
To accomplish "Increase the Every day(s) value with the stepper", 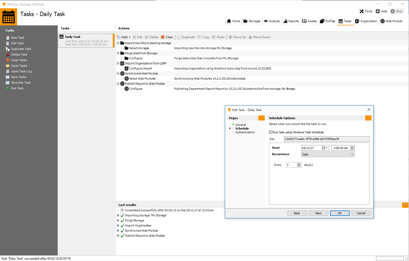I will (x=299, y=163).
